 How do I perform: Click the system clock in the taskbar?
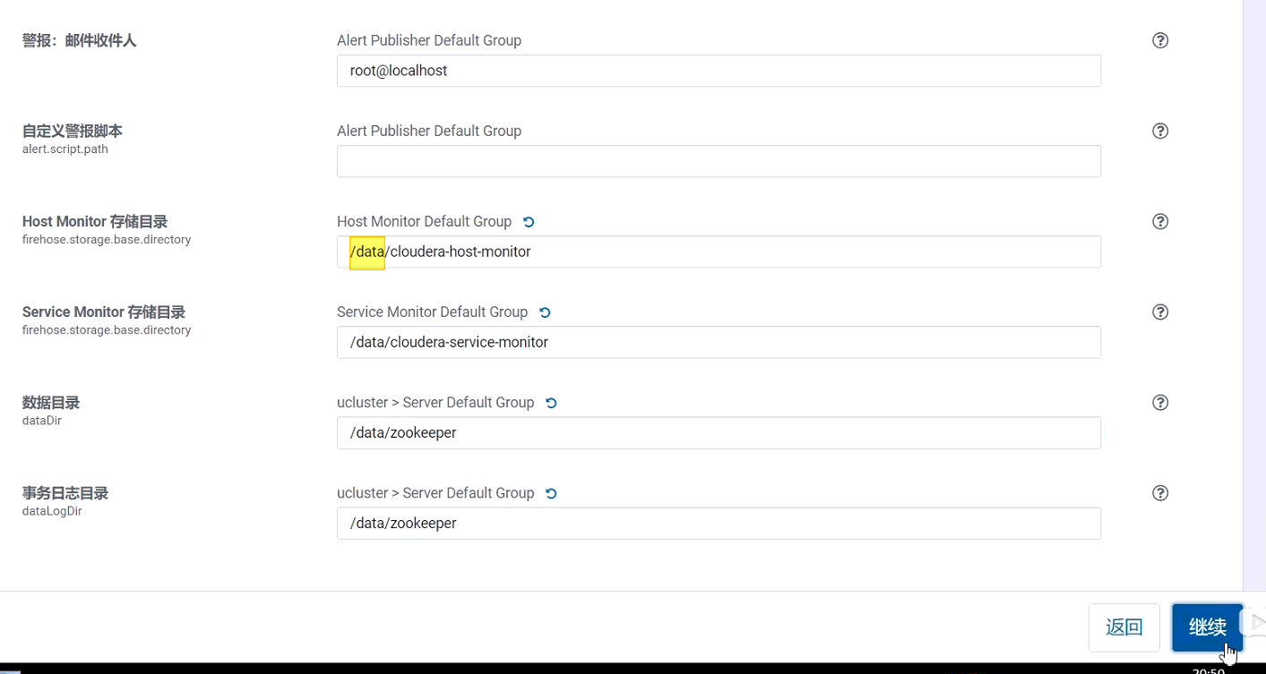[1209, 670]
